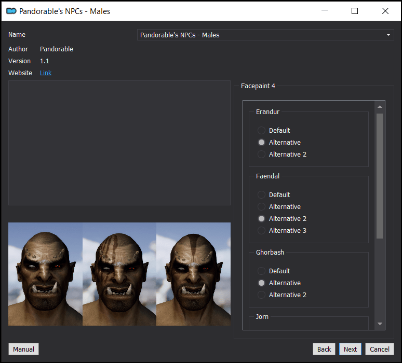Open the Name dropdown for Pandorable's NPCs

[x=265, y=35]
